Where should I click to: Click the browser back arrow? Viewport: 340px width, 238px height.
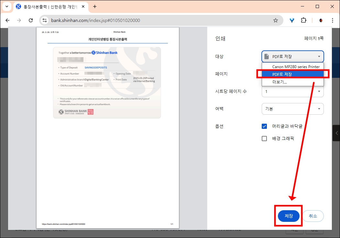[7, 20]
